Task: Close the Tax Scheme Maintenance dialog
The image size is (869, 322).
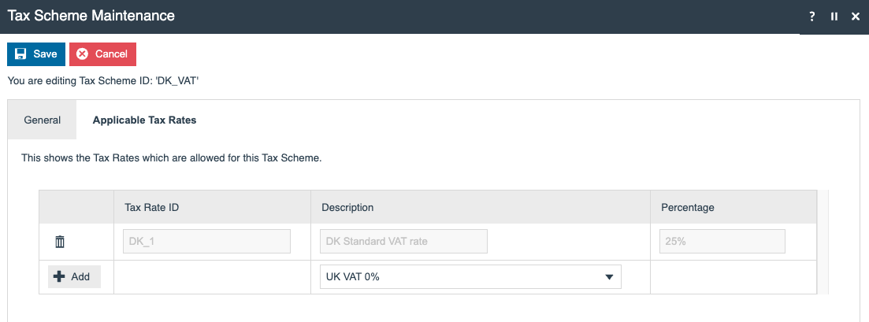Action: tap(855, 17)
